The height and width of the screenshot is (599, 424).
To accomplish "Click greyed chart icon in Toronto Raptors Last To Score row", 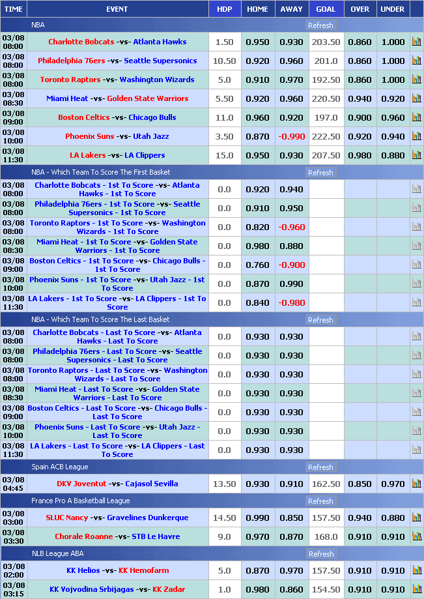I will click(x=416, y=374).
